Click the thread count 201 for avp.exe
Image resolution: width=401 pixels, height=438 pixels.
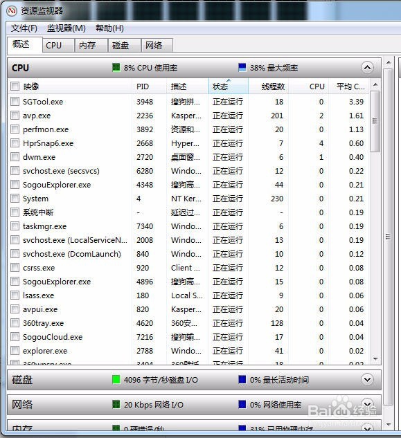click(x=277, y=116)
